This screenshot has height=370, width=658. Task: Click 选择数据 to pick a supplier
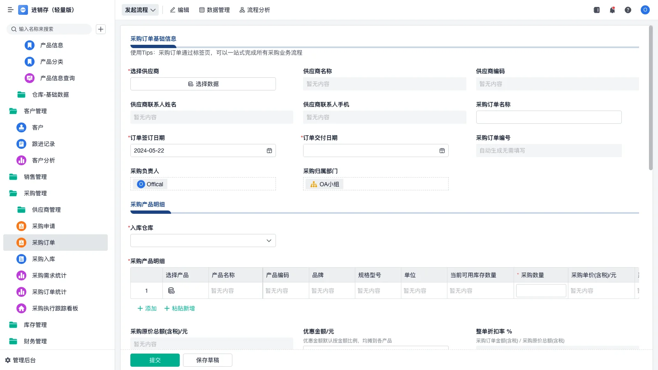(203, 83)
